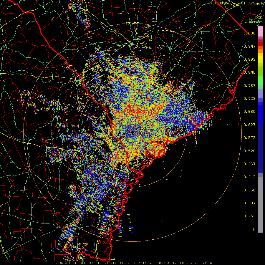The height and width of the screenshot is (265, 265).
Task: Select the 0.253 legend value
Action: (x=249, y=216)
